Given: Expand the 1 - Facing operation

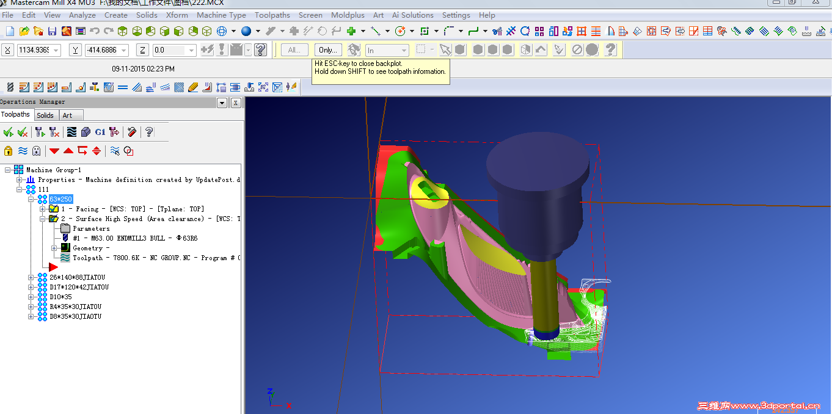Looking at the screenshot, I should tap(43, 209).
